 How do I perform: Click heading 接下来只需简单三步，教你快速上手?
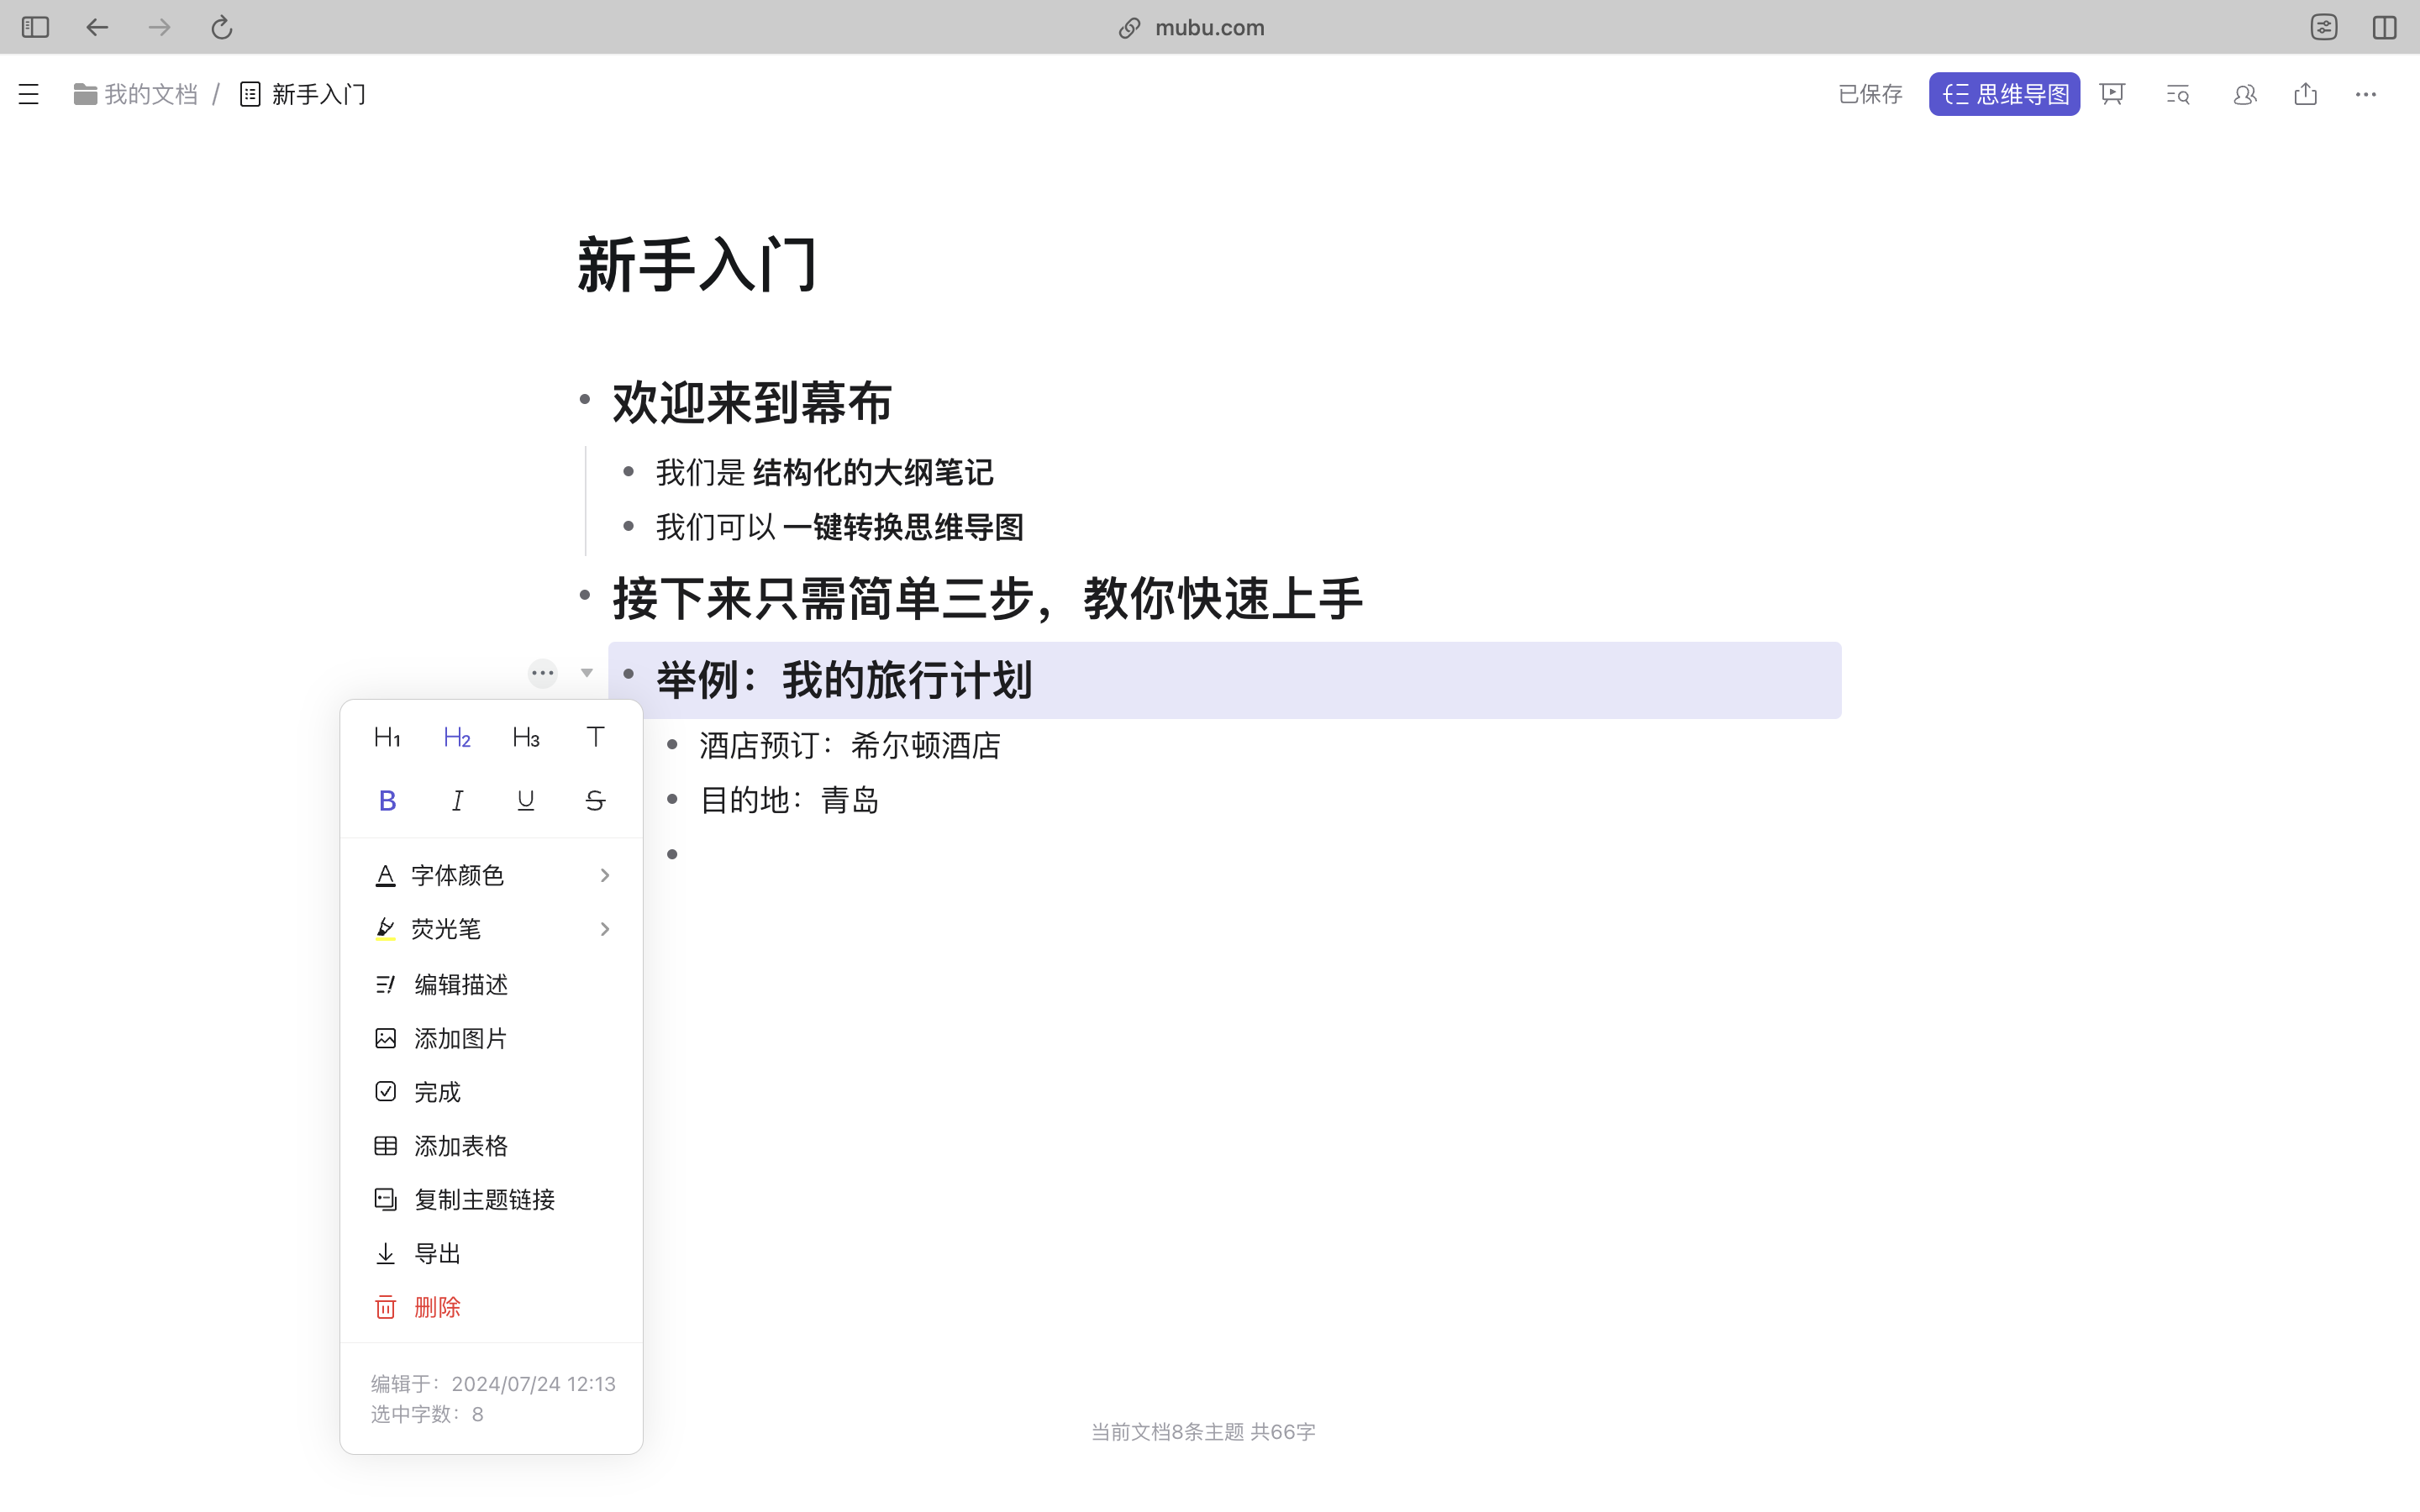[987, 599]
